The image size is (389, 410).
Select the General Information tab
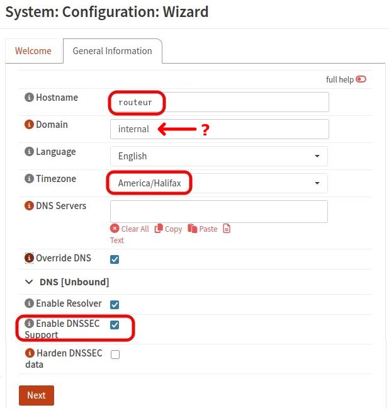coord(112,51)
